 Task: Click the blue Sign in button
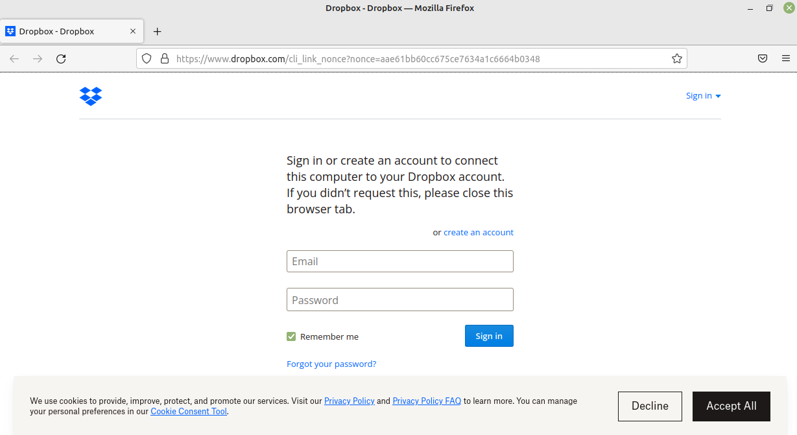(x=489, y=336)
